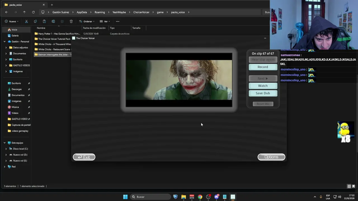This screenshot has width=358, height=201.
Task: Open the Ver view dropdown
Action: point(105,21)
